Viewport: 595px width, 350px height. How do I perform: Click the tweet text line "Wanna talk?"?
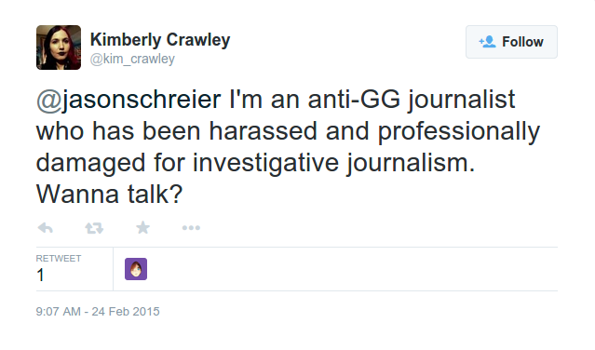[109, 195]
